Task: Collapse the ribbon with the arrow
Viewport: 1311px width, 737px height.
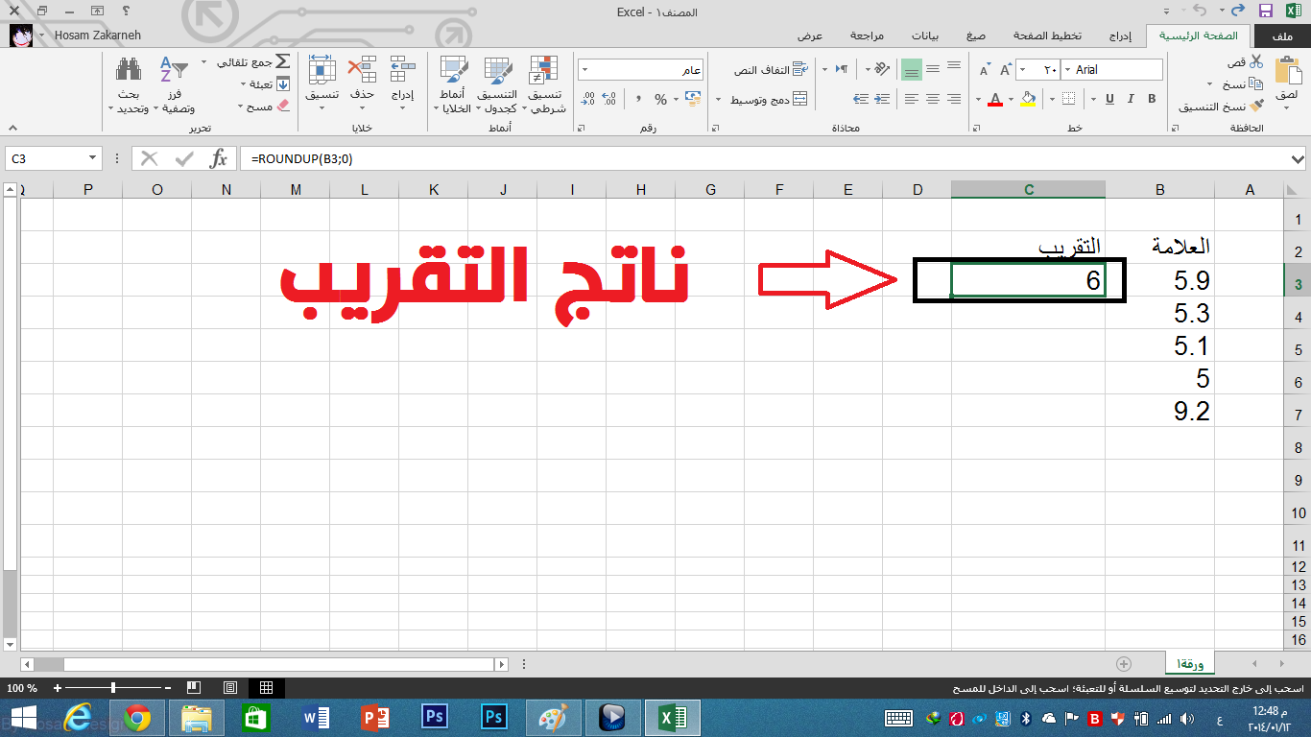Action: [12, 128]
